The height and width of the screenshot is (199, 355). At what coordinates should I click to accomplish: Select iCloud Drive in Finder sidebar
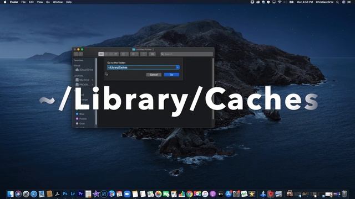pos(84,70)
